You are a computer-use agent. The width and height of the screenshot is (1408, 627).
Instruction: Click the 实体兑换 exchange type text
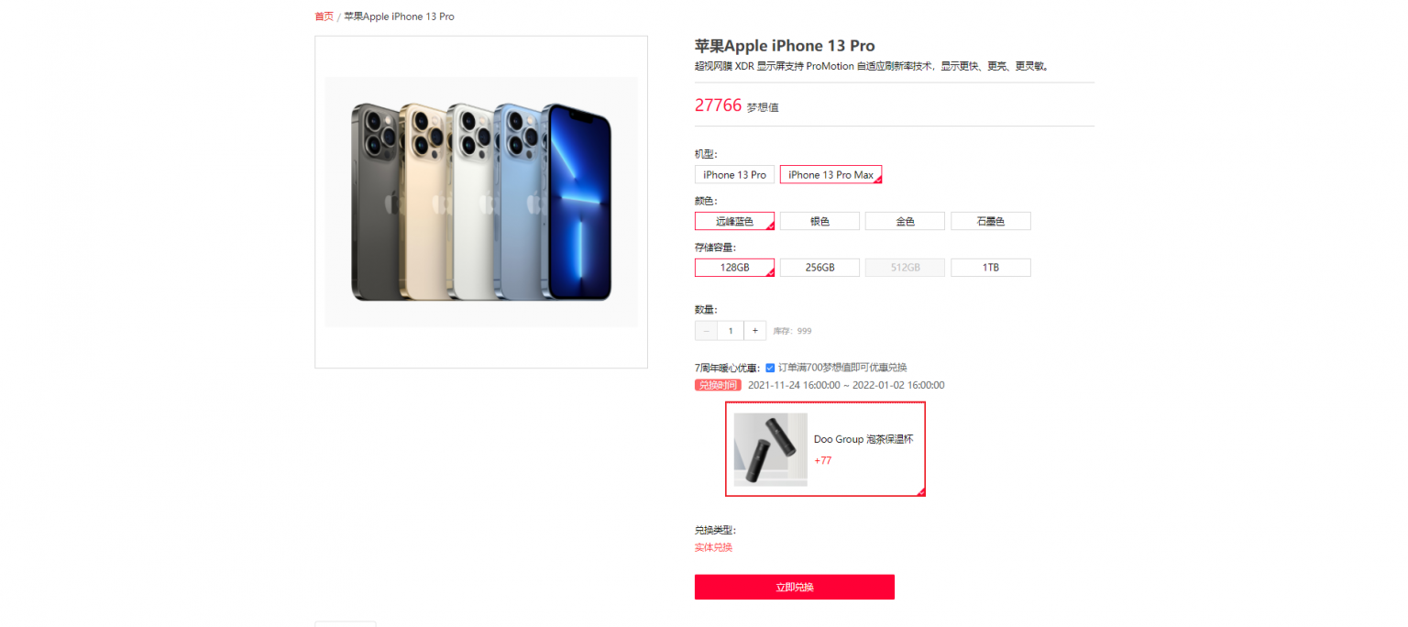click(713, 547)
